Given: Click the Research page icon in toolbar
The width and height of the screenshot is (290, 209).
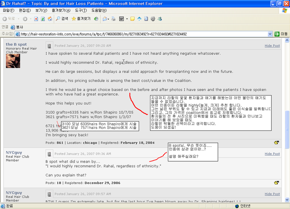Looking at the screenshot, I should pos(146,19).
